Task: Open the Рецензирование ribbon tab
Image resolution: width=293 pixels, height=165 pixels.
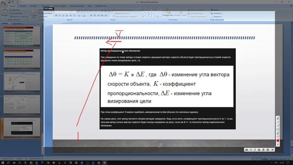Action: pyautogui.click(x=77, y=6)
